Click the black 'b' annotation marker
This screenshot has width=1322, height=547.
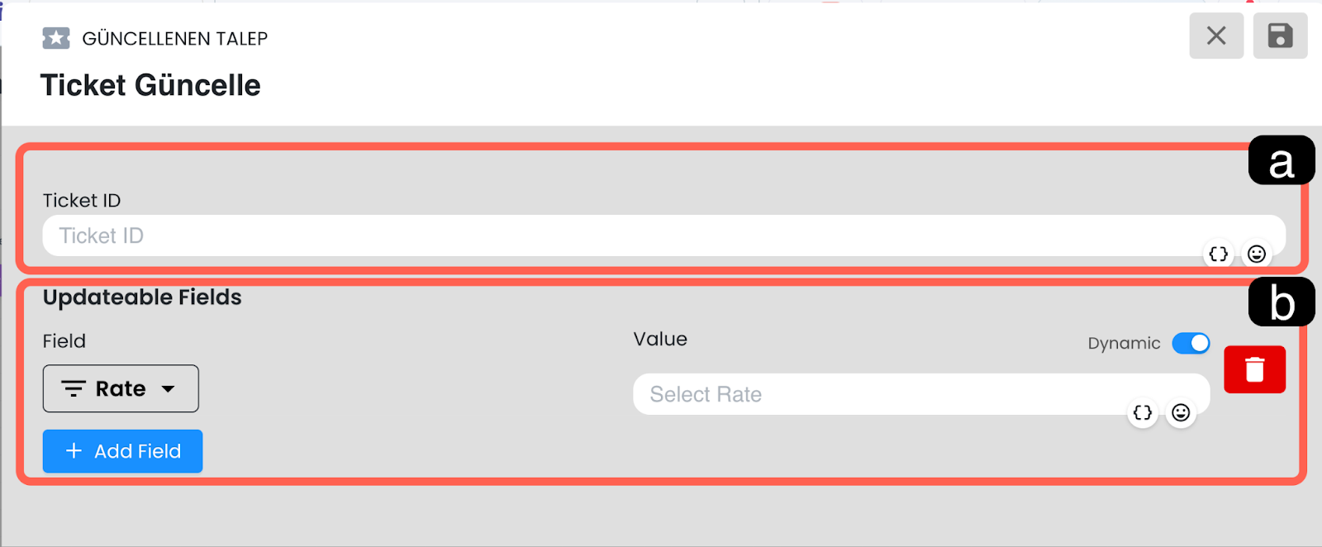(1281, 302)
